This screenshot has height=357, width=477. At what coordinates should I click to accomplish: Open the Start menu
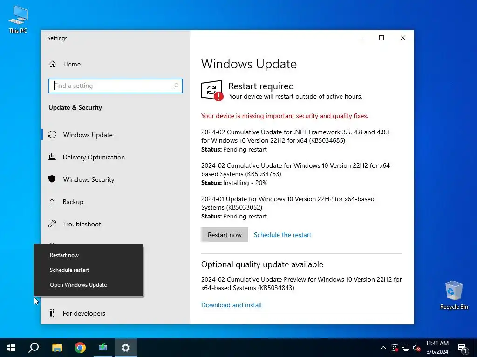coord(11,348)
